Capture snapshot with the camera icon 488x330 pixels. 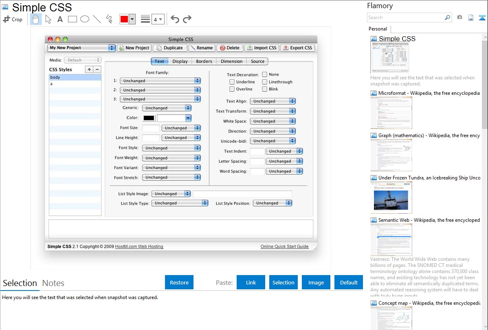click(459, 17)
